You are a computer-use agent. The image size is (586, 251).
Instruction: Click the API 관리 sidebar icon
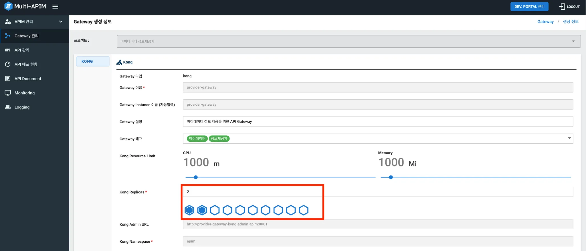8,50
